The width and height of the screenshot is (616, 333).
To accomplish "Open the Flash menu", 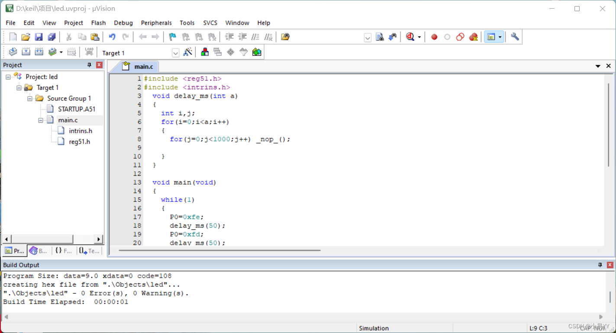I will 98,23.
